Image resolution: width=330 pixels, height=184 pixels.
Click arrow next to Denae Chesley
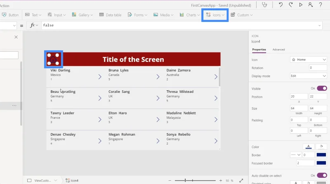pos(100,141)
